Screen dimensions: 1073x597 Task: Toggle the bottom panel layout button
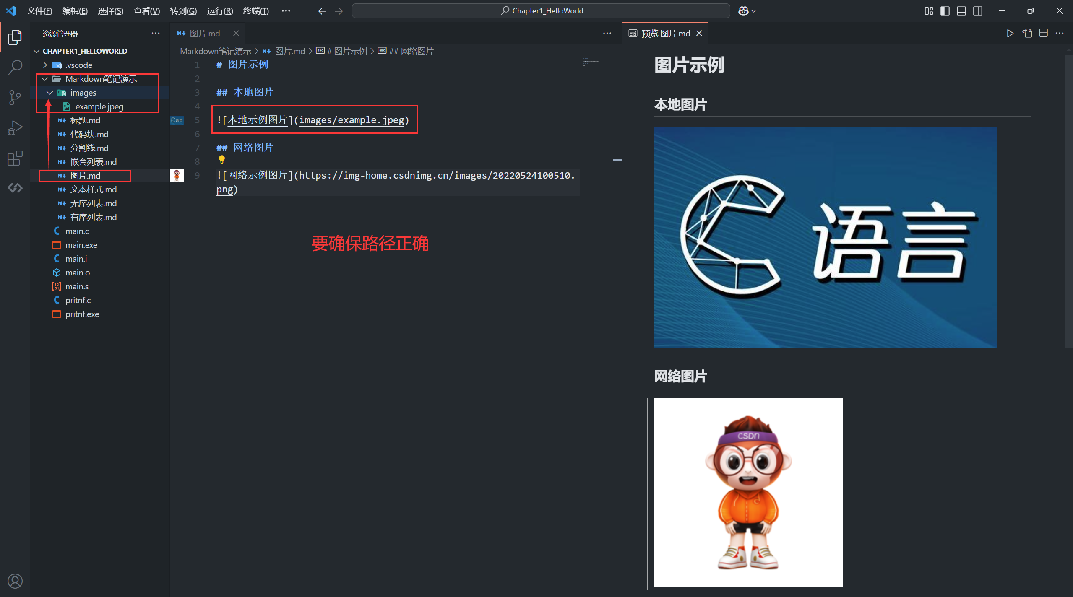coord(961,11)
